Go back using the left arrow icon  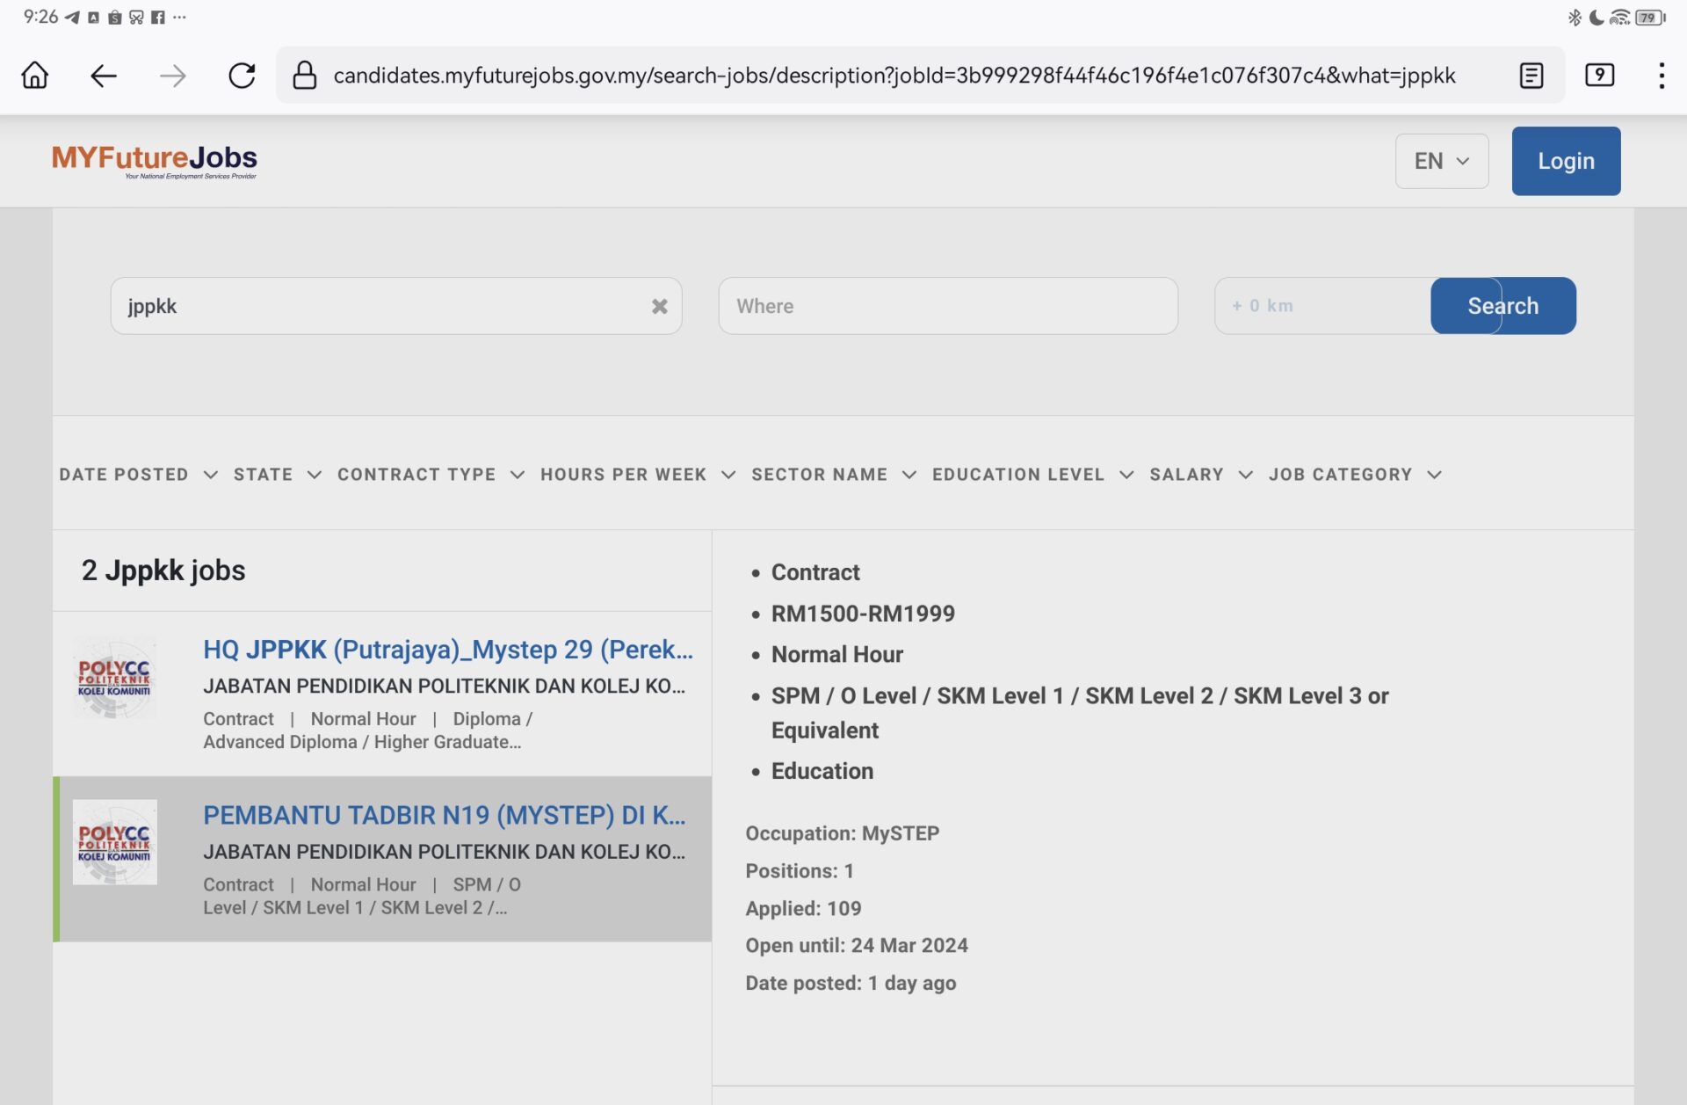(x=104, y=76)
